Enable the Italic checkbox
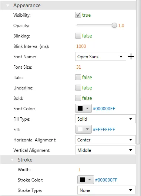141x196 pixels. tap(78, 77)
